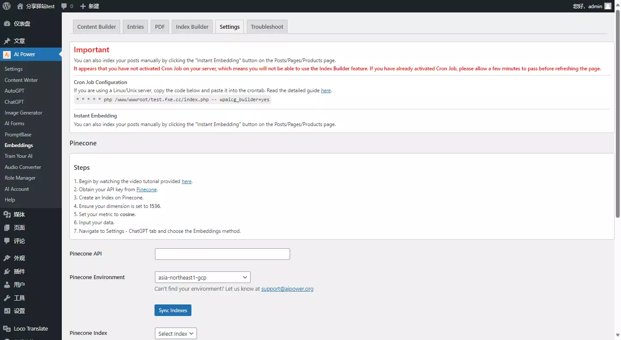Click the 'Steps' heading

[x=82, y=168]
